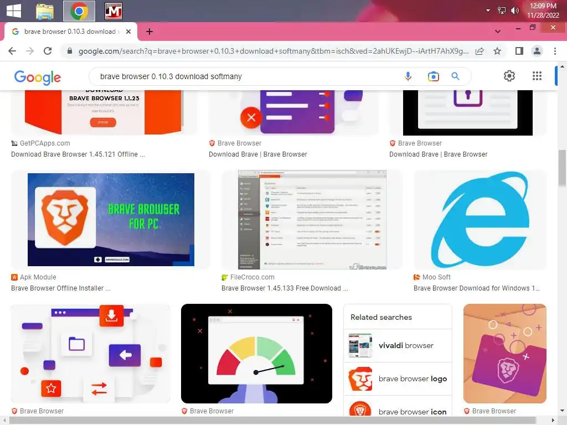Open the purple Brave wallet thumbnail

coord(505,354)
